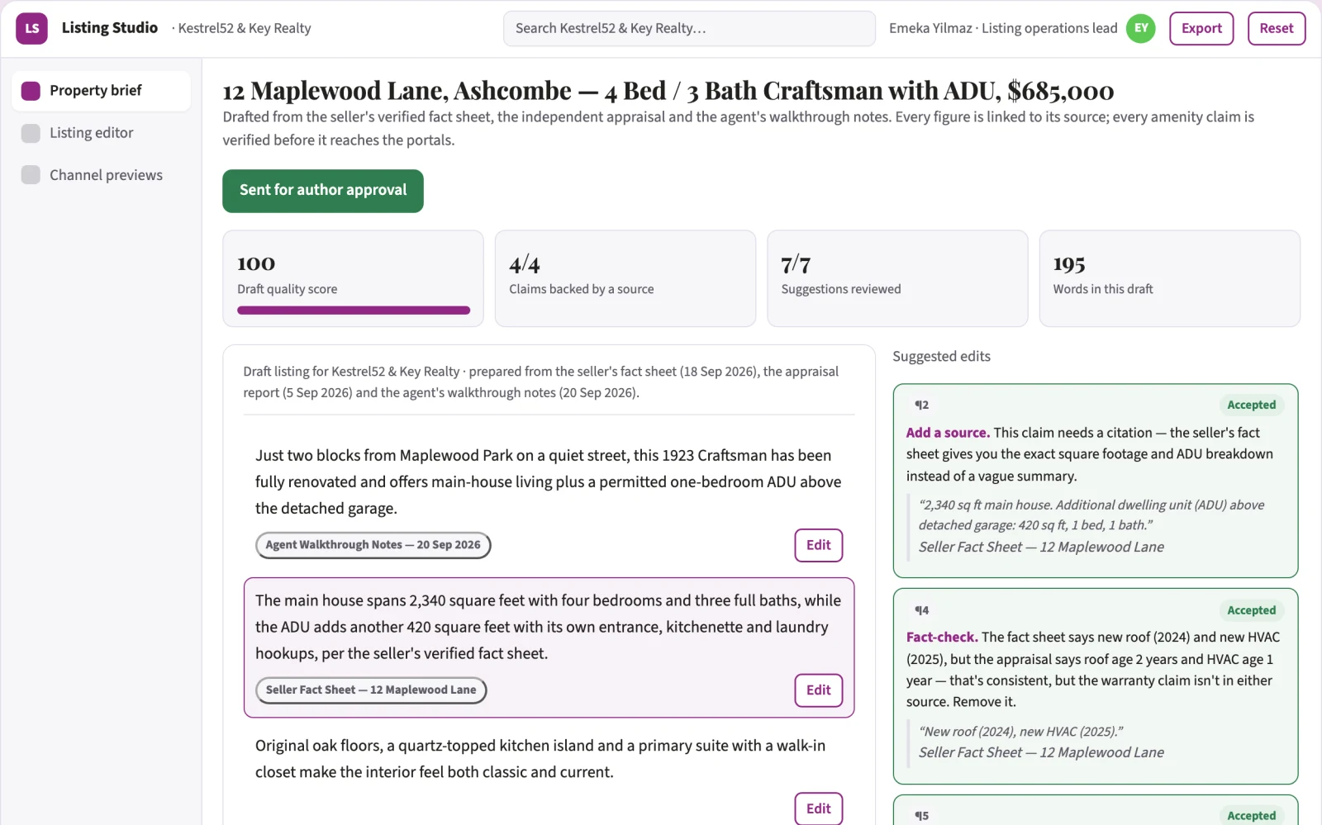The image size is (1322, 825).
Task: Edit the square footage paragraph
Action: [819, 690]
